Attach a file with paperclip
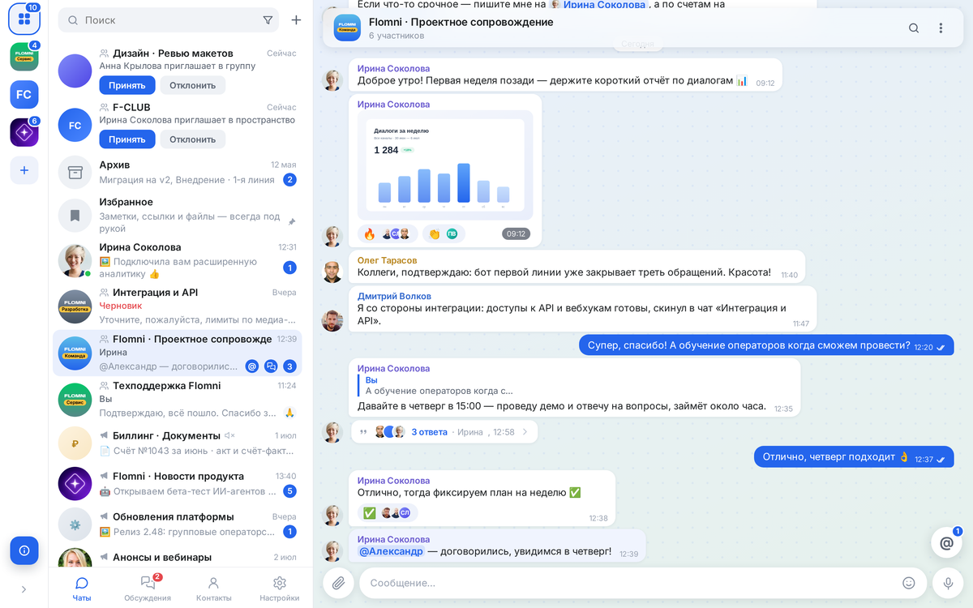Viewport: 973px width, 608px height. (339, 583)
